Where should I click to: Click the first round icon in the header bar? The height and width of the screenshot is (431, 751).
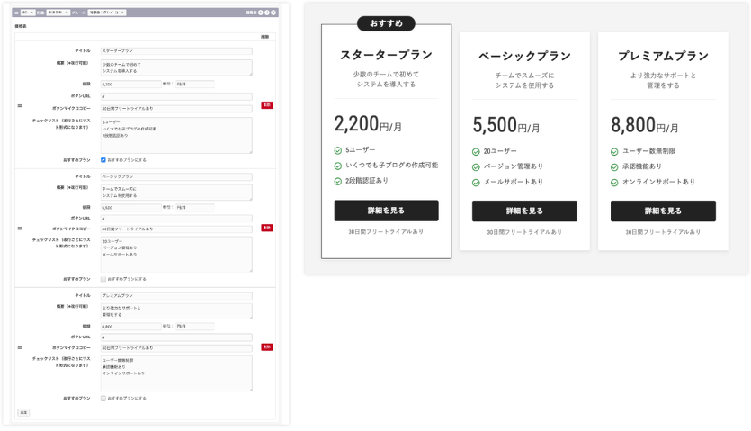point(261,13)
